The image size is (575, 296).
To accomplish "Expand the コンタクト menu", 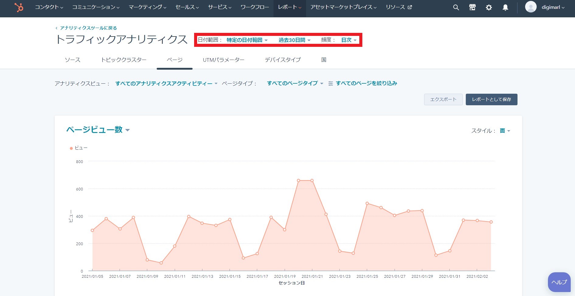I will pos(49,7).
